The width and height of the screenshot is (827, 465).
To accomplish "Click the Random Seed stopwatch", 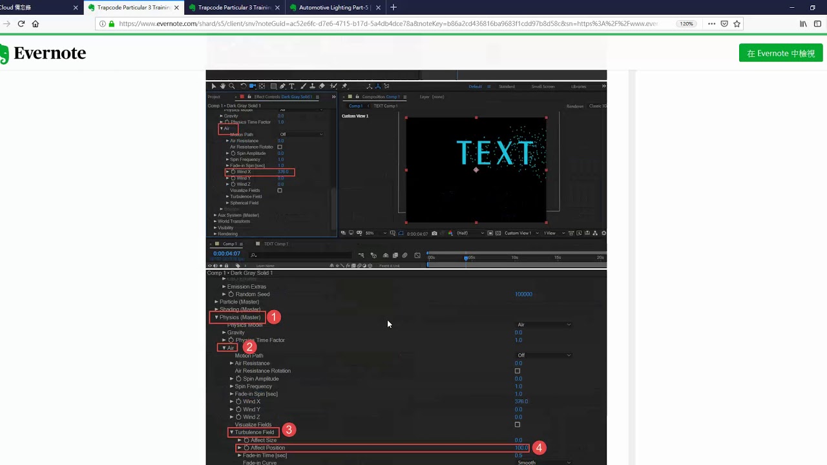I will tap(231, 294).
